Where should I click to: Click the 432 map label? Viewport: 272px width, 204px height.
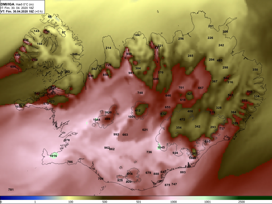(x=163, y=114)
